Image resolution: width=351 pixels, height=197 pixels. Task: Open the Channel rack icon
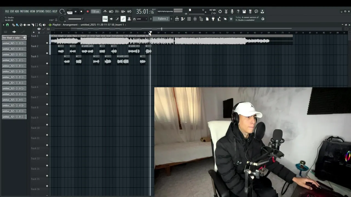189,19
